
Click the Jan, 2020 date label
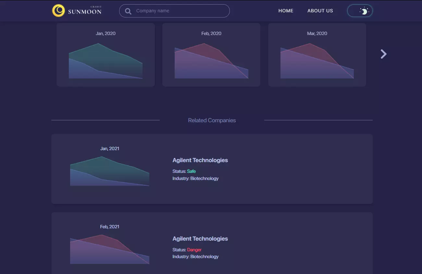pyautogui.click(x=106, y=33)
